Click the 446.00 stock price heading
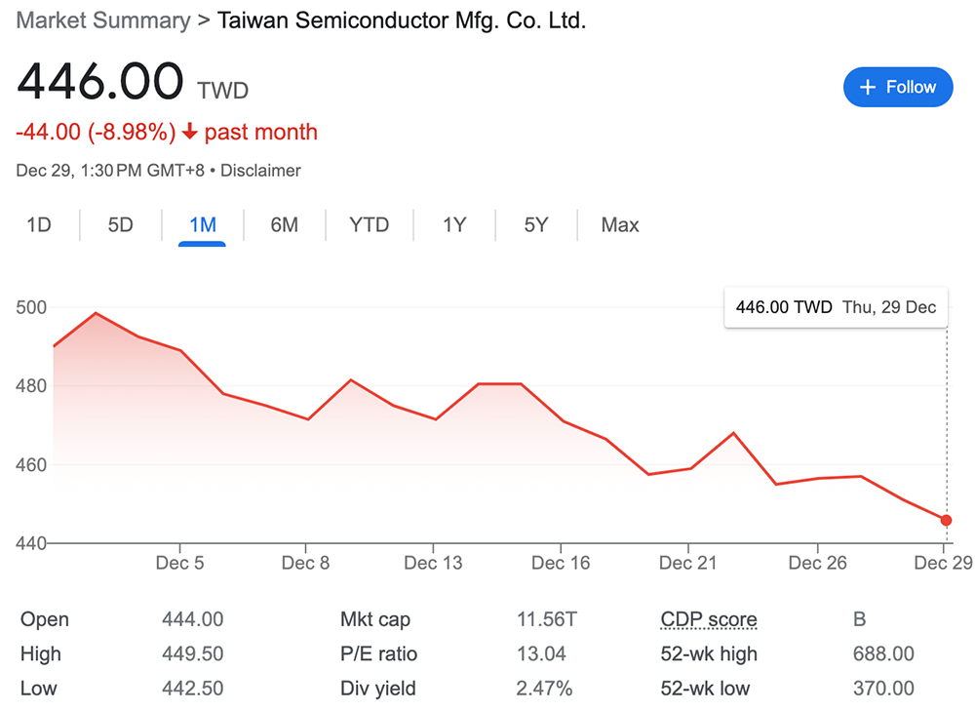 click(x=100, y=82)
